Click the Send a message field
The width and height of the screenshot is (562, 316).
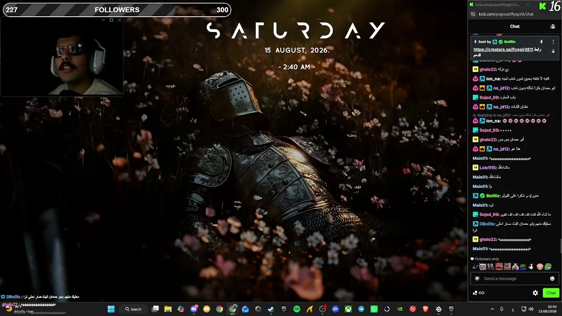(x=514, y=279)
